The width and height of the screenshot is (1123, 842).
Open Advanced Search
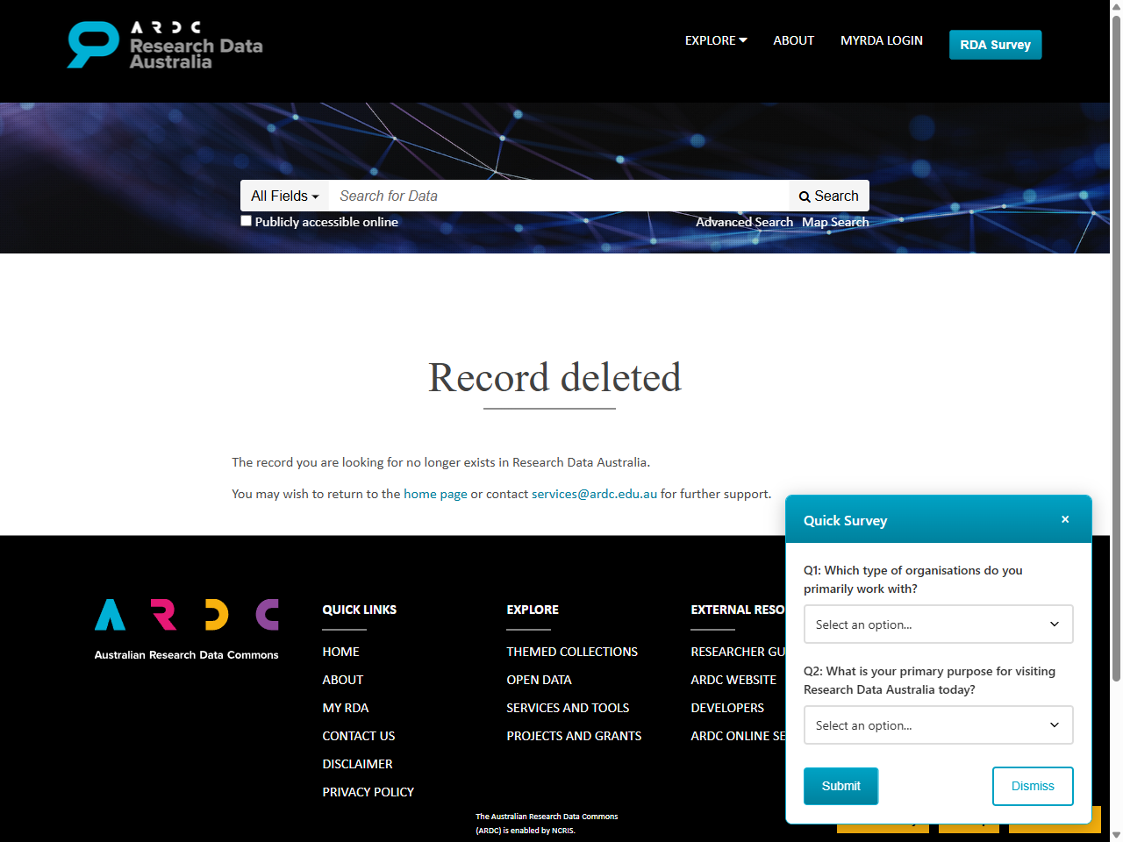pos(743,222)
